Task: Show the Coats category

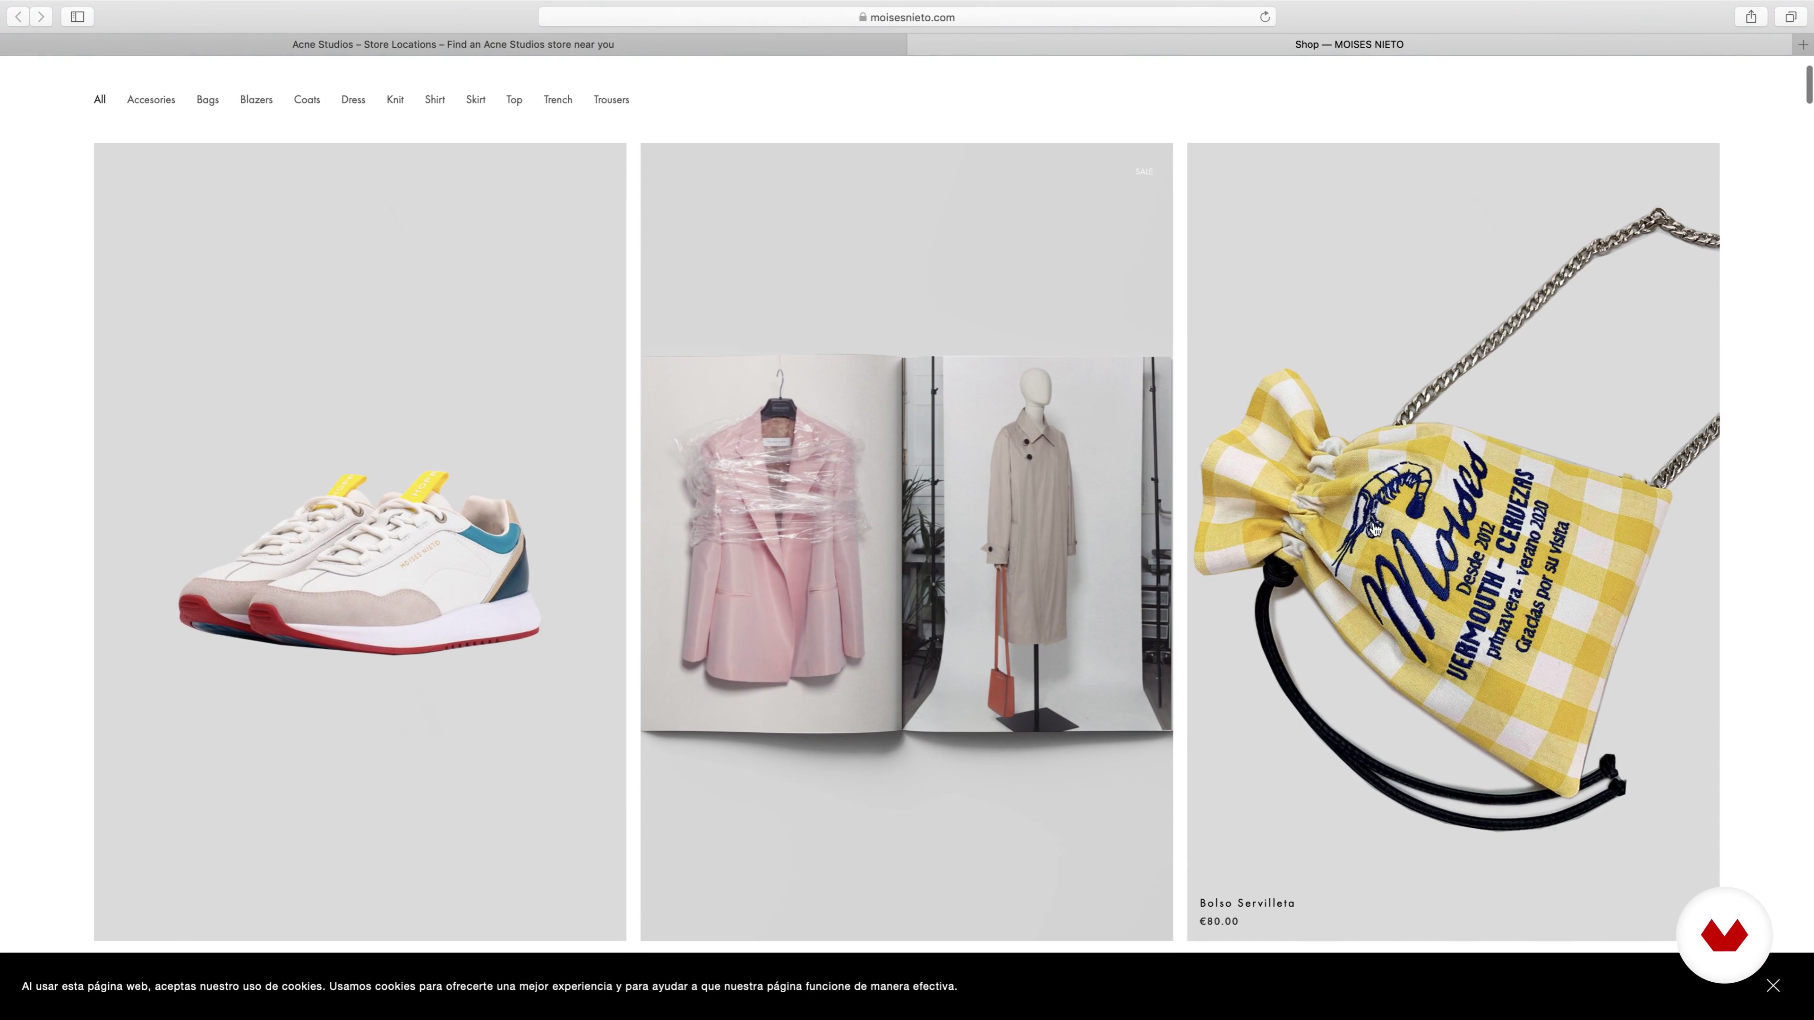Action: click(x=307, y=99)
